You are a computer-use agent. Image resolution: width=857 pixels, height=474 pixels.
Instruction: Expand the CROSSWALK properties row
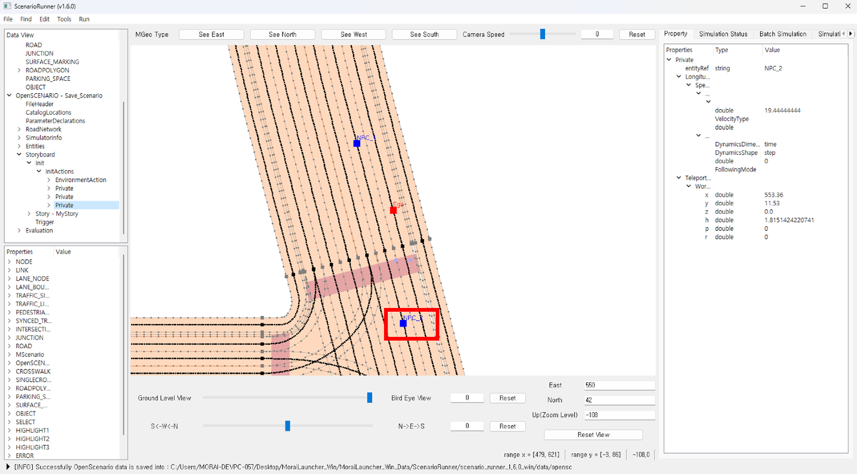(x=9, y=372)
